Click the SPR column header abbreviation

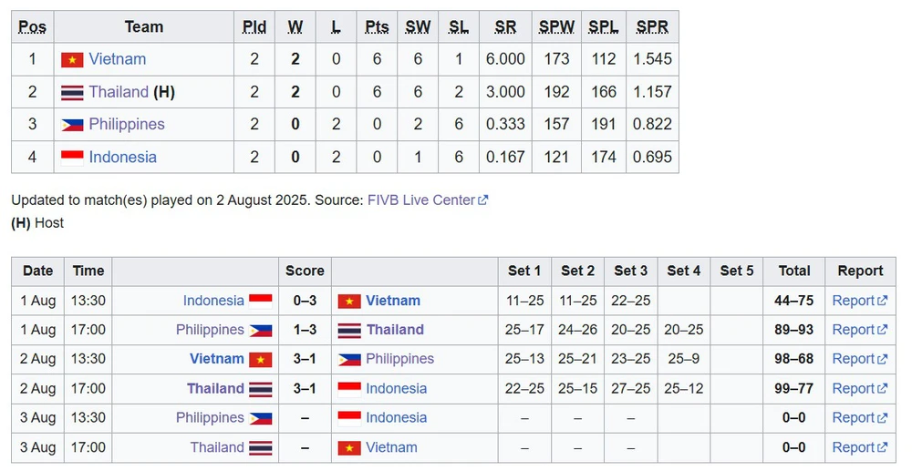tap(652, 27)
